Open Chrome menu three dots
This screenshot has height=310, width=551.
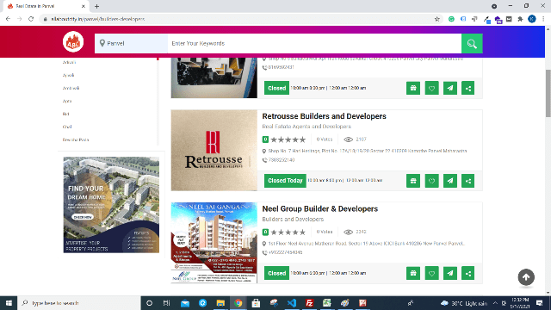543,19
